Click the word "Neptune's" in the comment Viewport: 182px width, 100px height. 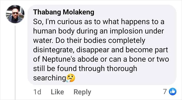(x=59, y=59)
